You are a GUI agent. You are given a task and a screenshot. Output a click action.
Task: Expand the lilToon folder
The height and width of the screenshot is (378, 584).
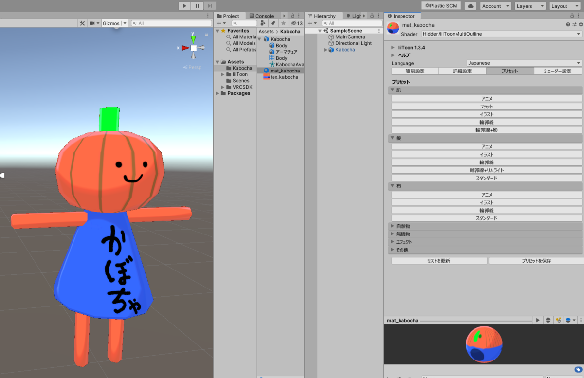(x=222, y=74)
